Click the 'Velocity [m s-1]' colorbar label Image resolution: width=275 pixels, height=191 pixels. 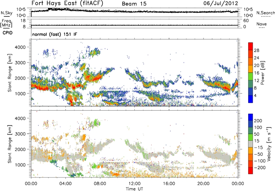tap(269, 144)
